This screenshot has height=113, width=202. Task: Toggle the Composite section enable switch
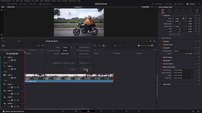pyautogui.click(x=161, y=48)
